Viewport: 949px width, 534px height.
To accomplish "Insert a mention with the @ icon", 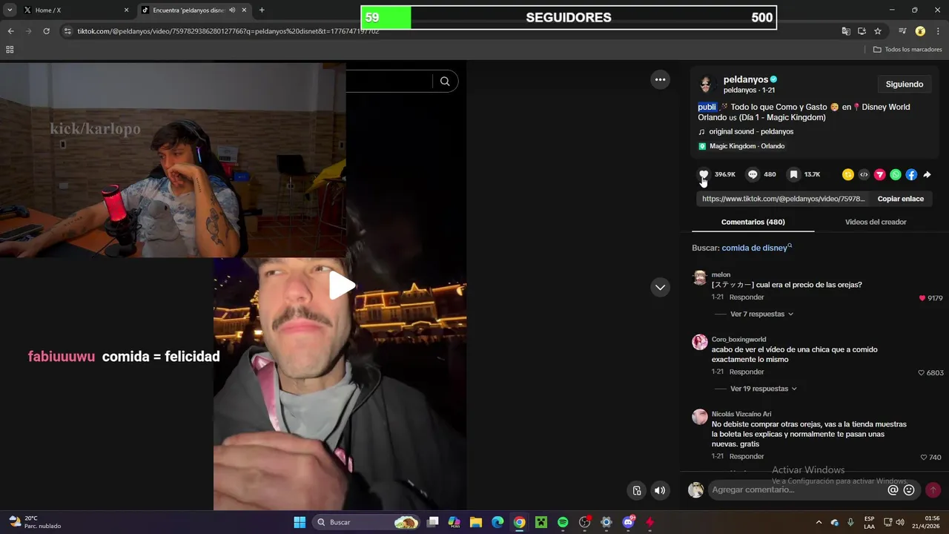I will tap(893, 490).
